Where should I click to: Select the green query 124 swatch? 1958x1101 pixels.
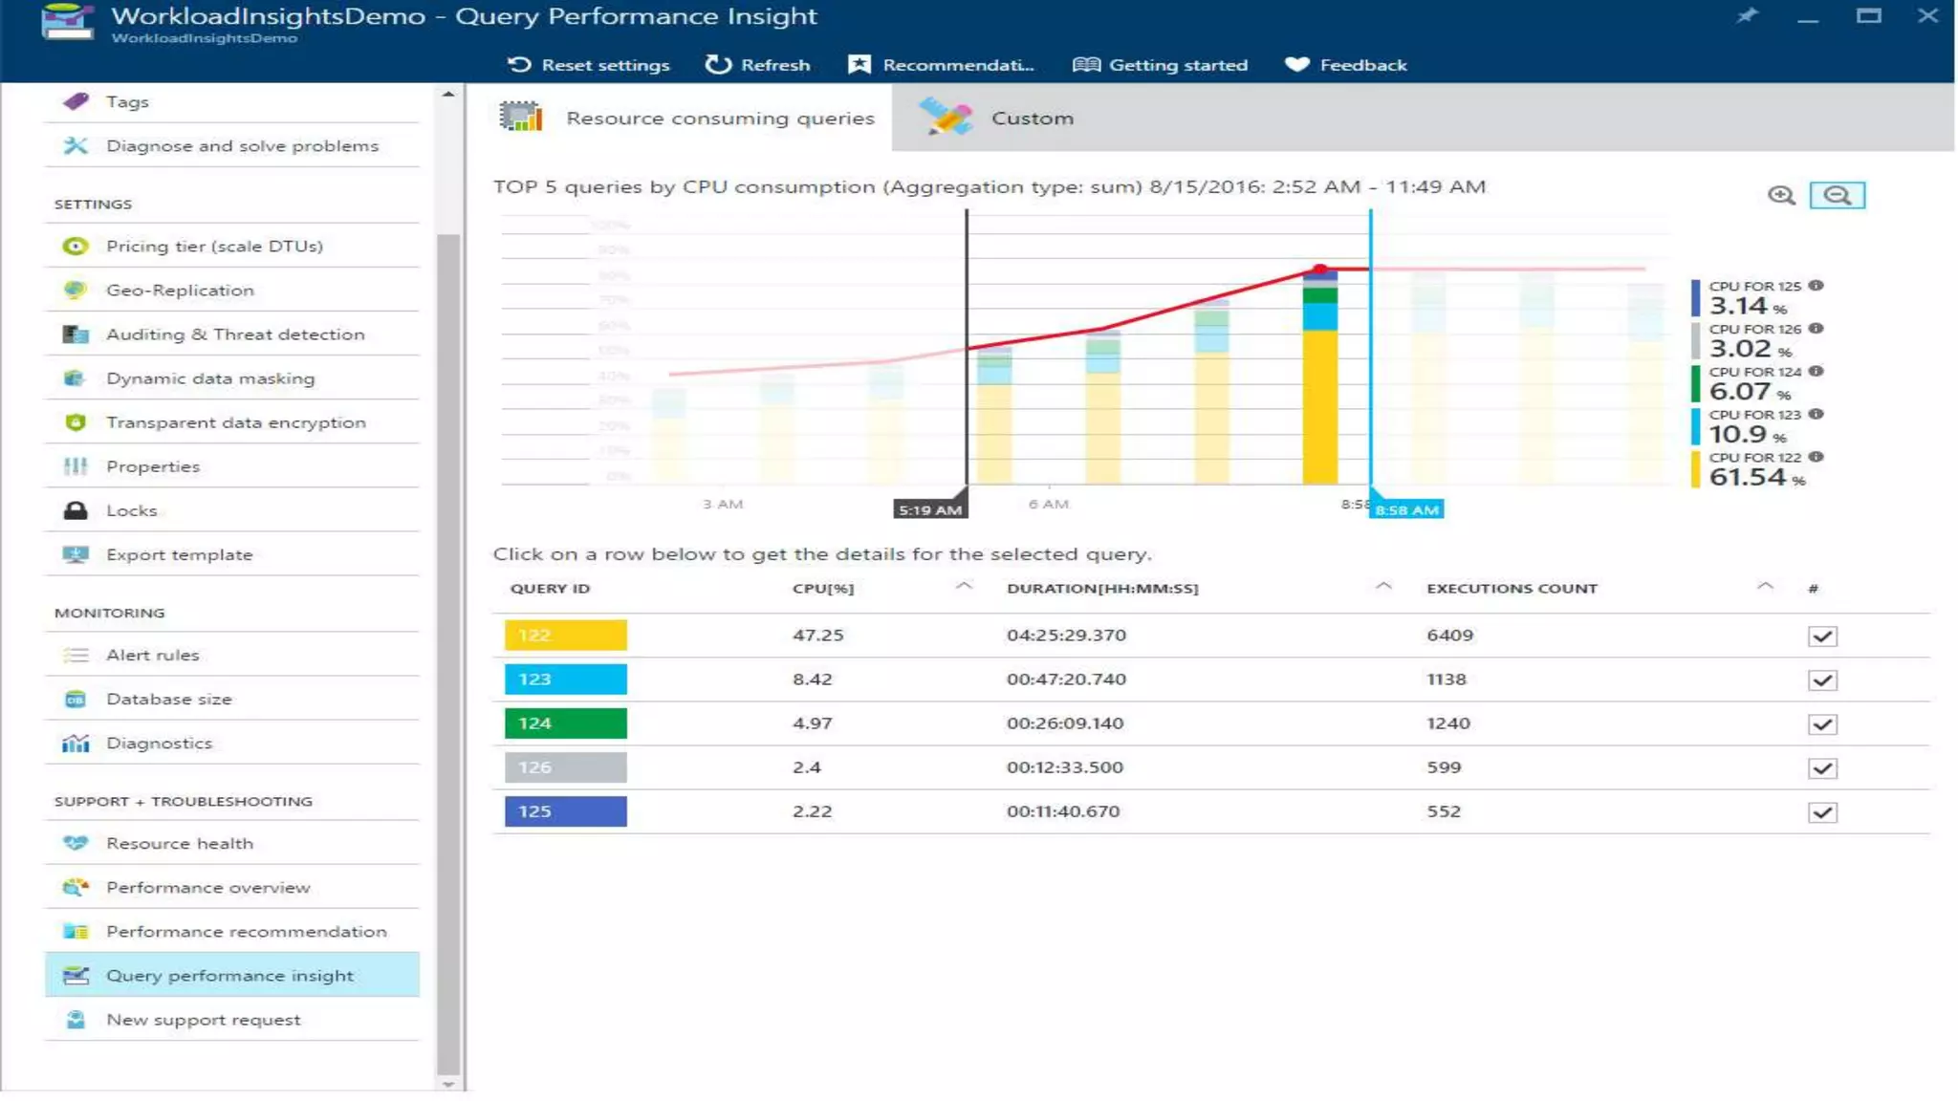(x=566, y=723)
